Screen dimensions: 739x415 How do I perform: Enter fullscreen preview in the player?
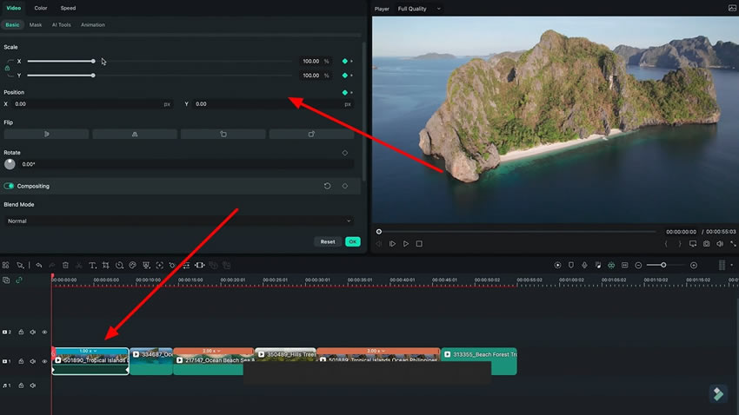(x=733, y=244)
